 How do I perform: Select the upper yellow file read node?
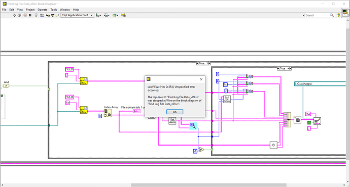pyautogui.click(x=84, y=81)
